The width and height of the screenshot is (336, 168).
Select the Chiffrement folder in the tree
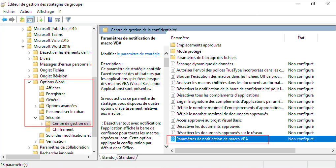tap(63, 129)
